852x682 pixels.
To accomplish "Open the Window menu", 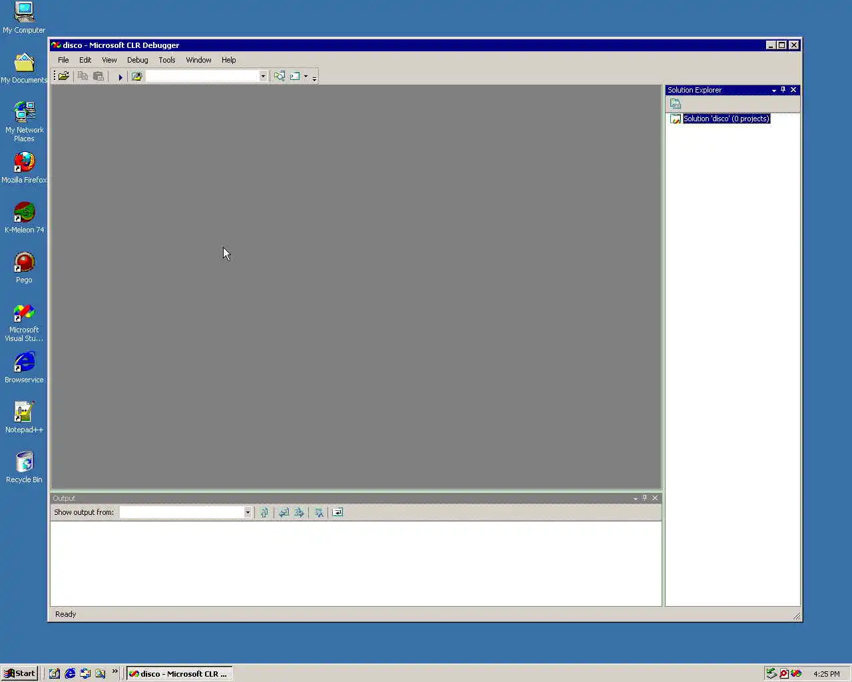I will 198,60.
